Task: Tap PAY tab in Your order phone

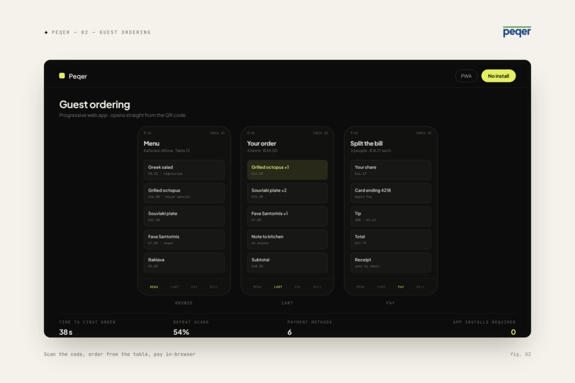Action: (x=298, y=287)
